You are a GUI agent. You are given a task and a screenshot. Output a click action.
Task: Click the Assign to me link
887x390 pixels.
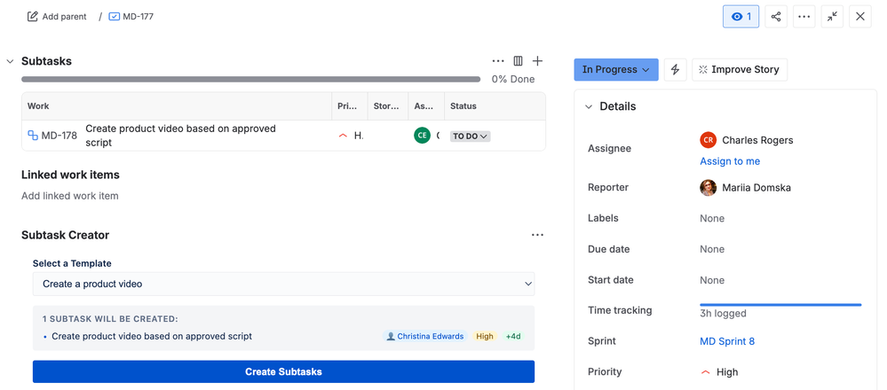tap(730, 161)
